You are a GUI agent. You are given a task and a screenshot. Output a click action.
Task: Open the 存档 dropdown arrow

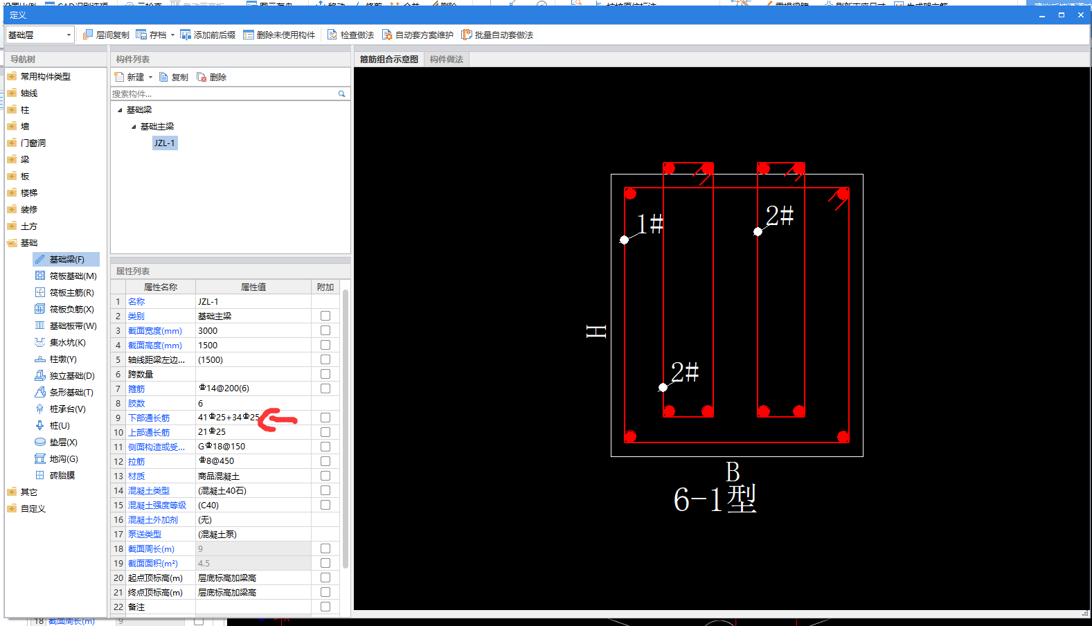[172, 35]
